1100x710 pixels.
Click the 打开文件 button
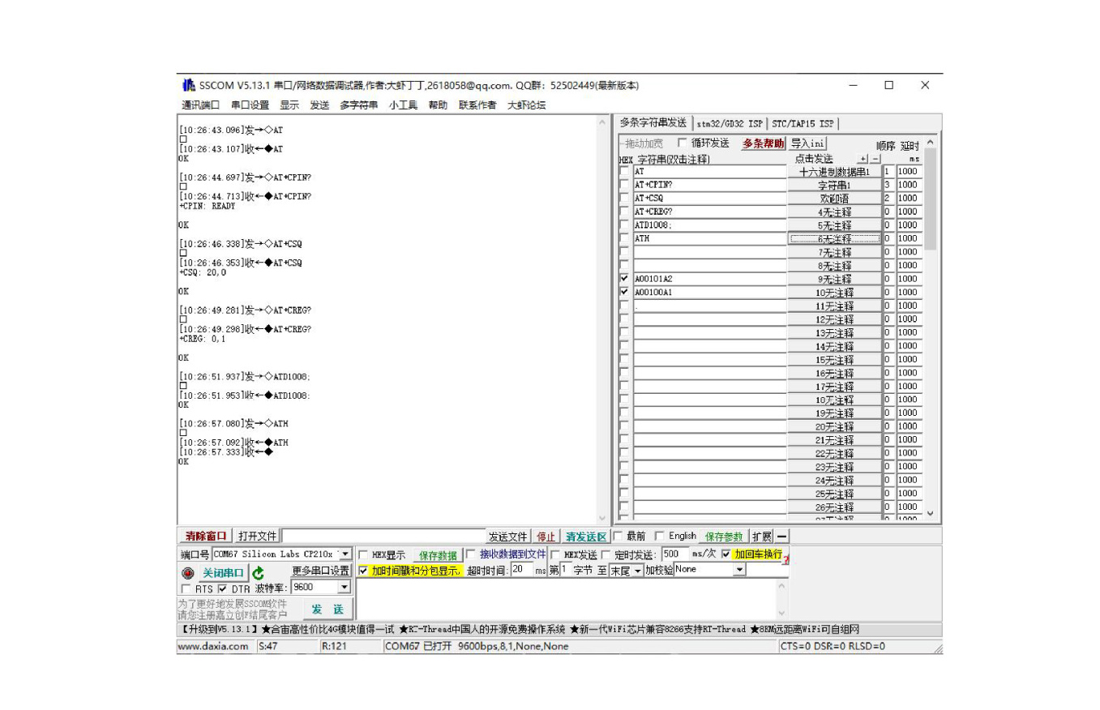pyautogui.click(x=258, y=537)
